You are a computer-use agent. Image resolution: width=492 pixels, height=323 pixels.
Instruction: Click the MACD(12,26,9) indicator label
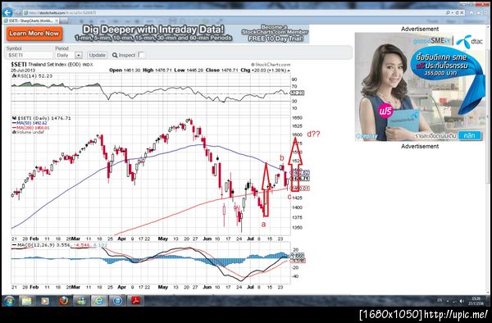pos(34,244)
